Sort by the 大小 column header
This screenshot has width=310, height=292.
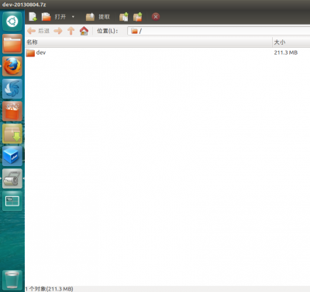click(x=291, y=42)
